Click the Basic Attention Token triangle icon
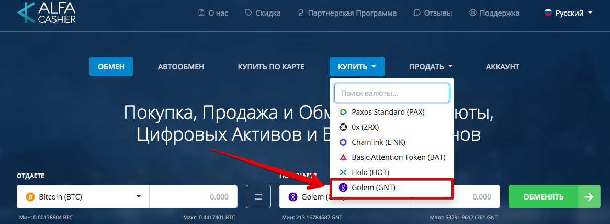The height and width of the screenshot is (224, 610). [343, 157]
